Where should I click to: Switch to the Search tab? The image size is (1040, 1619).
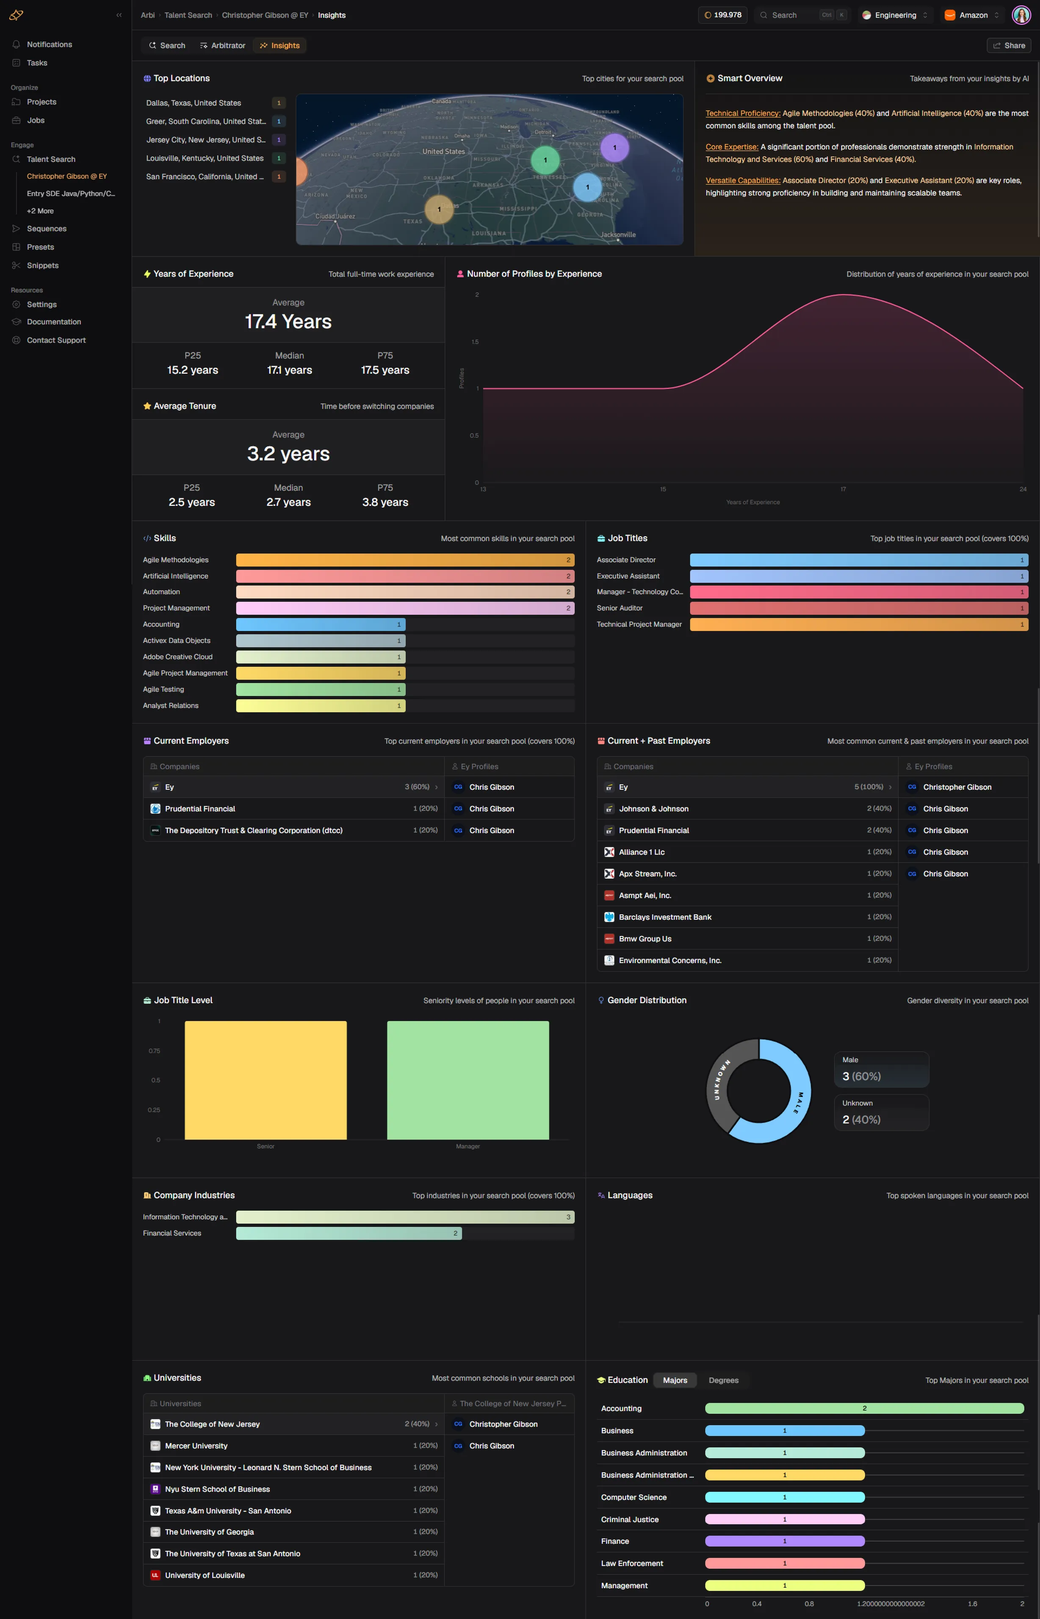[x=167, y=45]
